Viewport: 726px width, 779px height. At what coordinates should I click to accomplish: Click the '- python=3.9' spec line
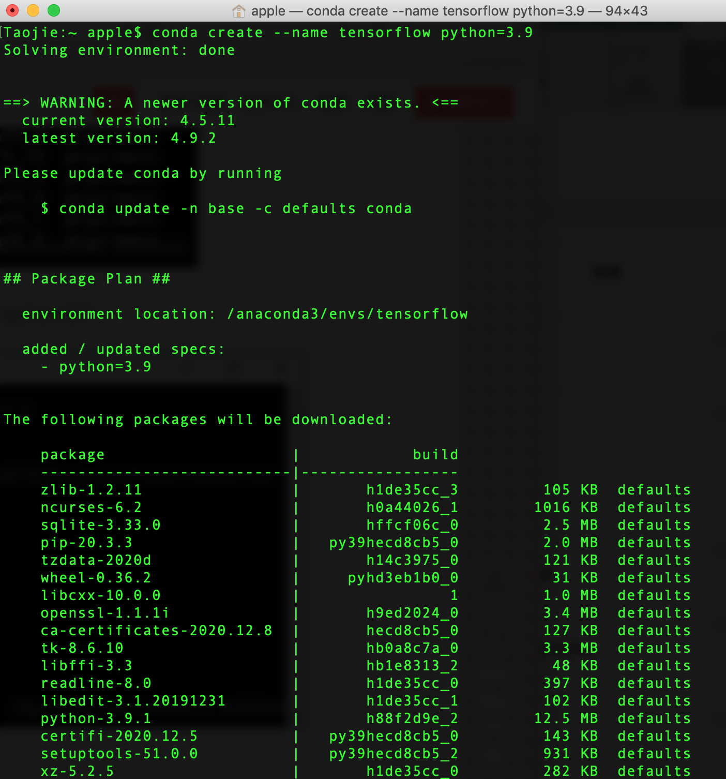pos(96,367)
